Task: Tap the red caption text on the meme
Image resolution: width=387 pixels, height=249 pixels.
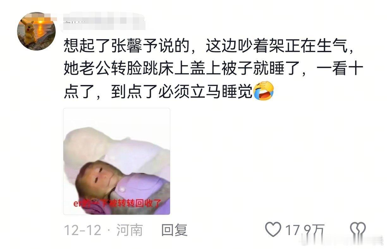Action: (x=117, y=203)
